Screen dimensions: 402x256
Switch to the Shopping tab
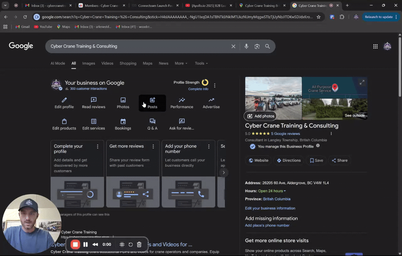[x=128, y=63]
